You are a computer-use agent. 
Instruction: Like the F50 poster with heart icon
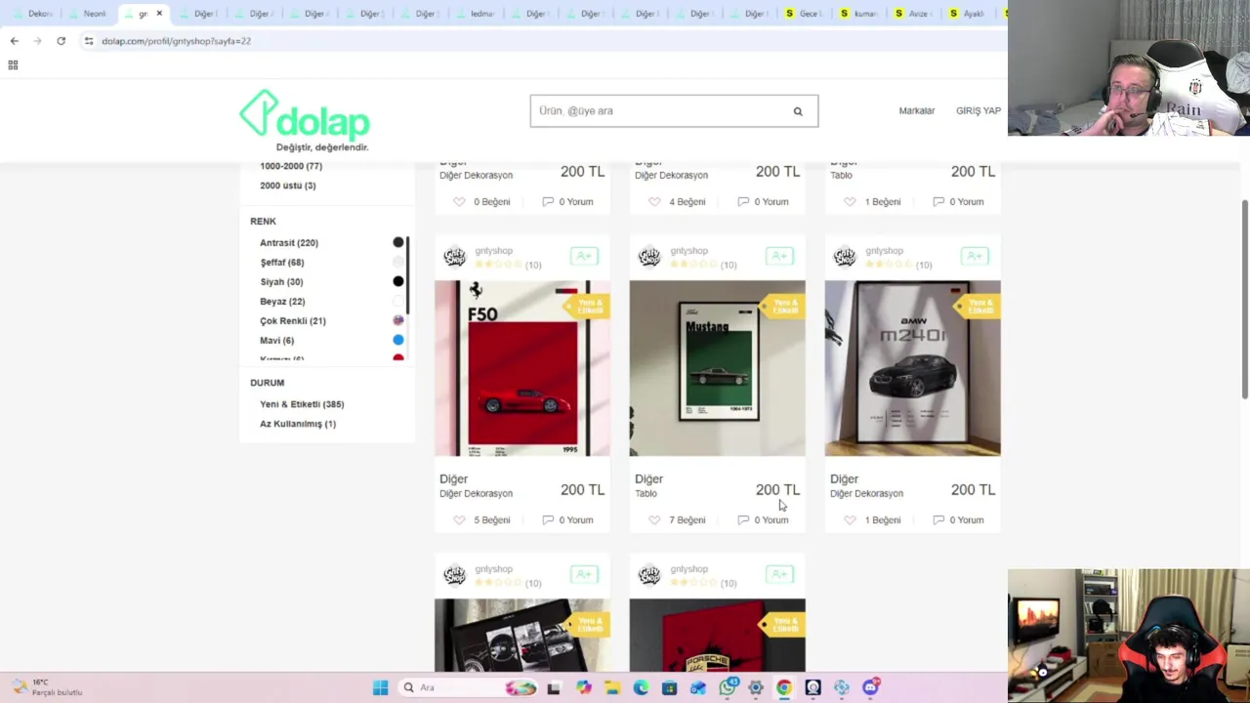click(x=459, y=520)
